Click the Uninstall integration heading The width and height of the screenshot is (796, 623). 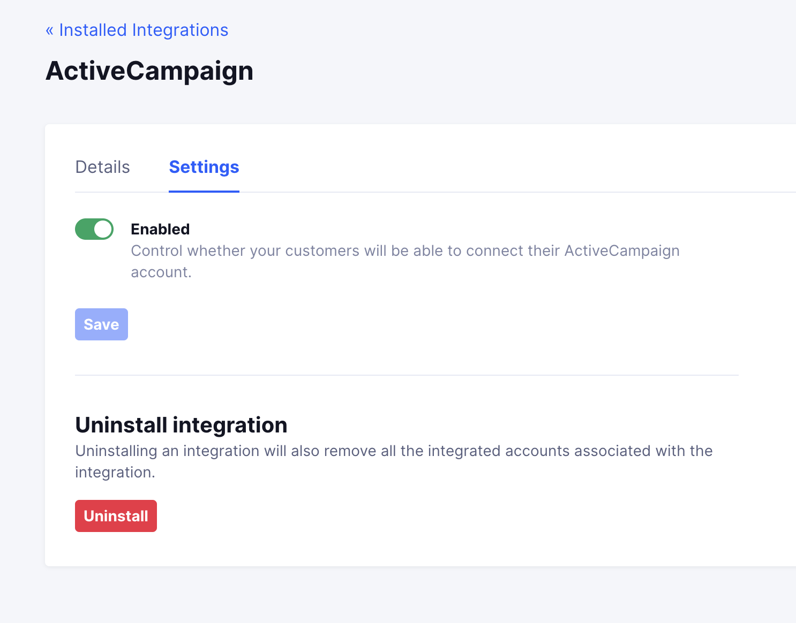pyautogui.click(x=181, y=425)
